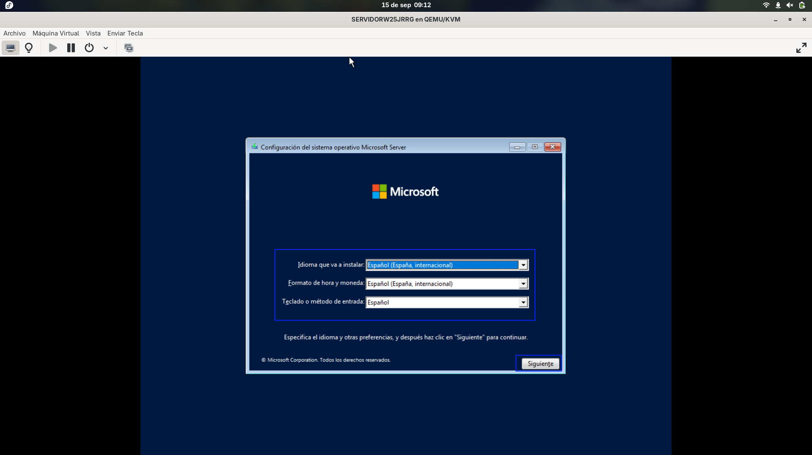Image resolution: width=812 pixels, height=455 pixels.
Task: Minimize the QEMU/KVM window
Action: tap(776, 19)
